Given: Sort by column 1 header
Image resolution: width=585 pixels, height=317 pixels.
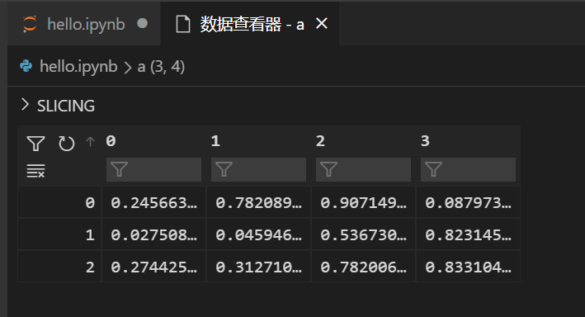Looking at the screenshot, I should click(x=215, y=141).
